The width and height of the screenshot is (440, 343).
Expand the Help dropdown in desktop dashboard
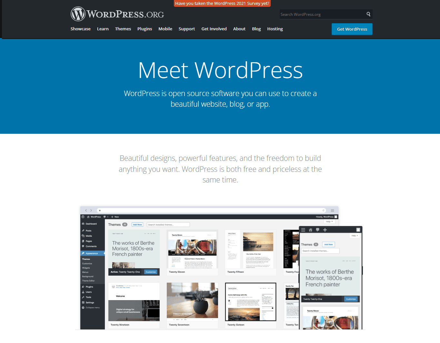coord(329,221)
